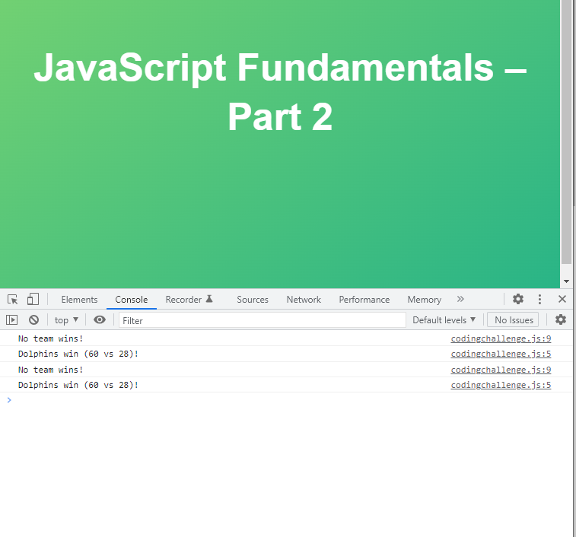Select the second 'No team wins!' message
Image resolution: width=576 pixels, height=537 pixels.
coord(51,370)
